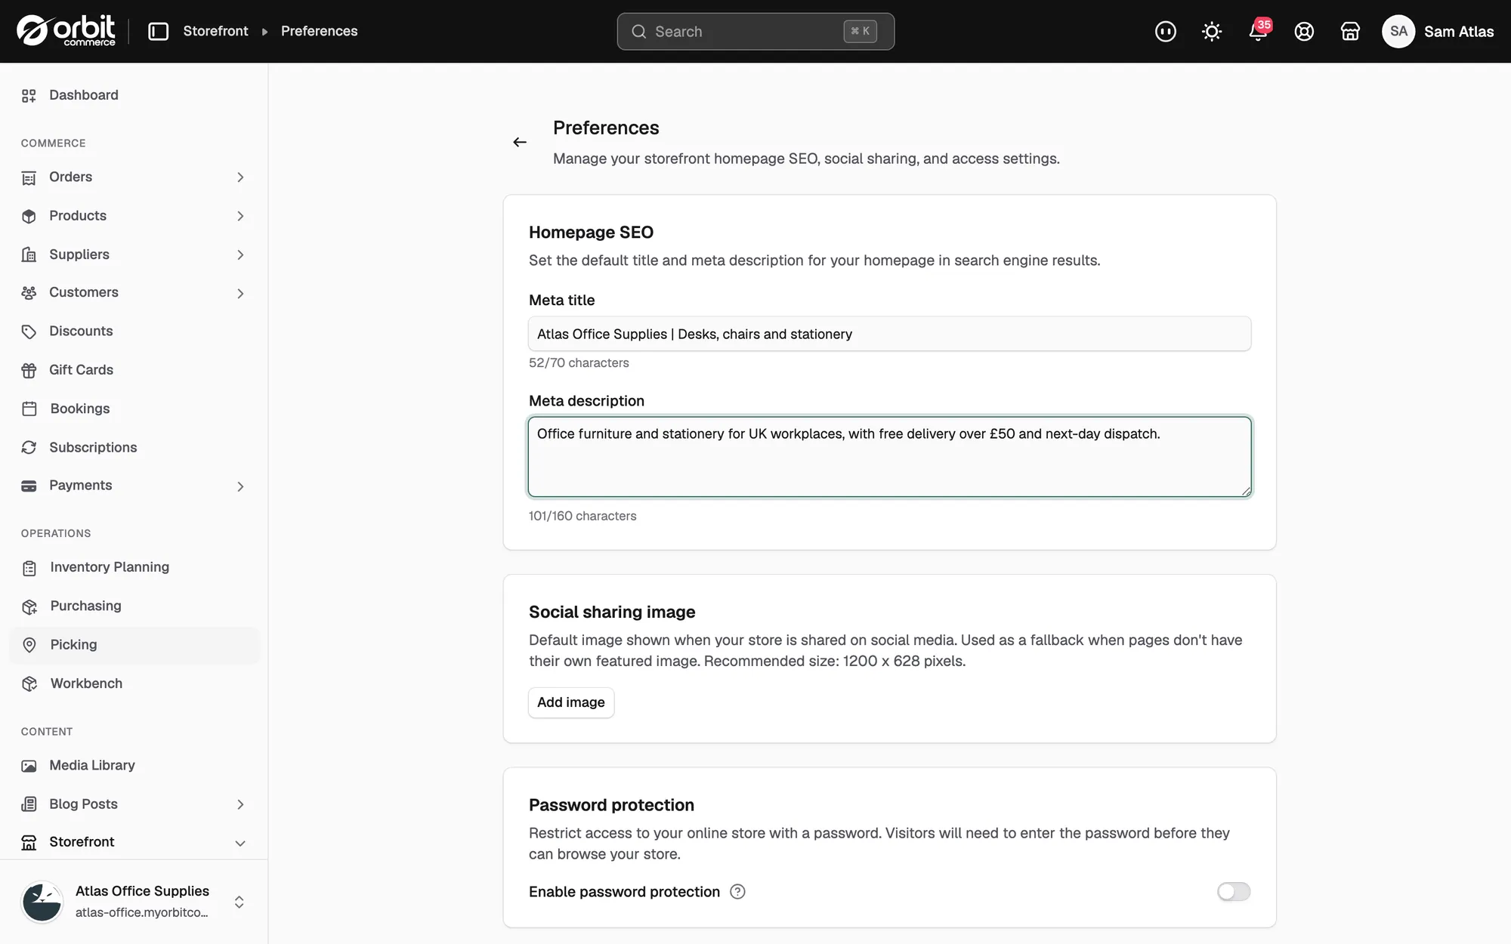Click the Preferences breadcrumb

[x=319, y=31]
